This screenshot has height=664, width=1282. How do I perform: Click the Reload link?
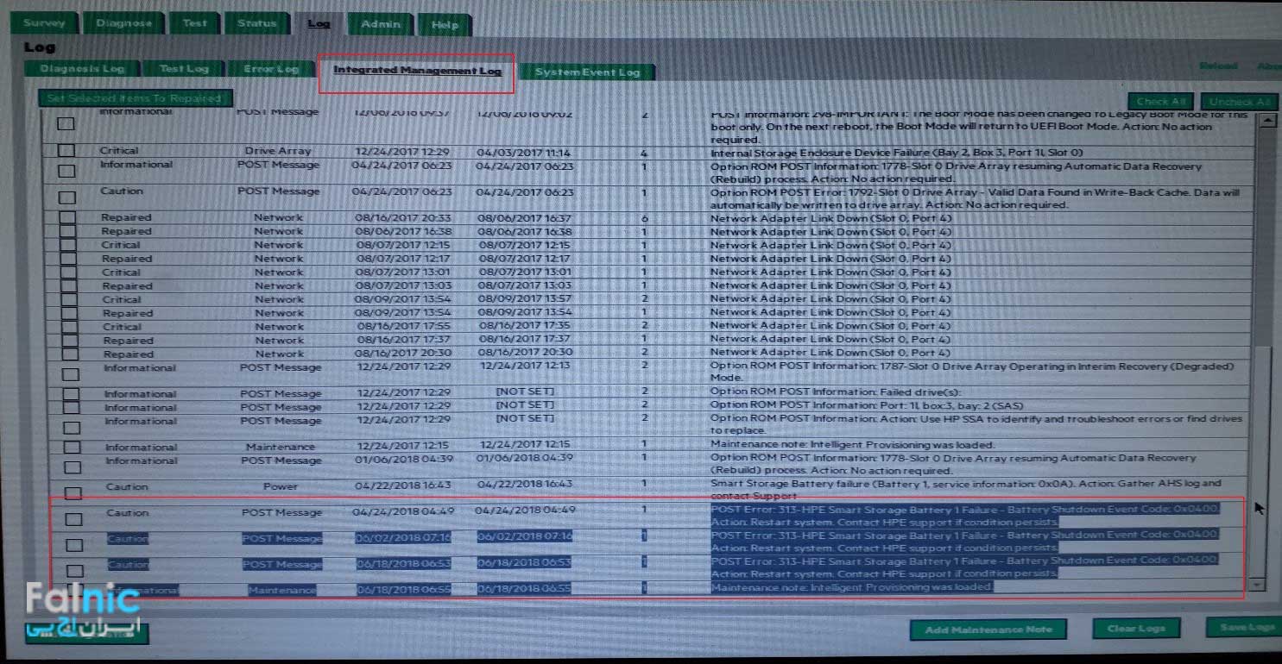[1218, 66]
